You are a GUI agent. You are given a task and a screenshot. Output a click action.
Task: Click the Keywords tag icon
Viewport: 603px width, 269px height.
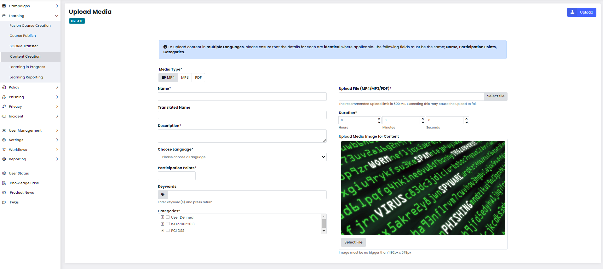[163, 195]
